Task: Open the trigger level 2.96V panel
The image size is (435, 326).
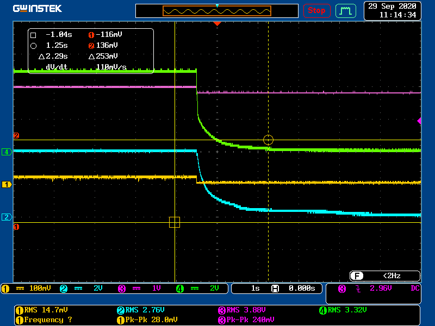Action: point(373,289)
